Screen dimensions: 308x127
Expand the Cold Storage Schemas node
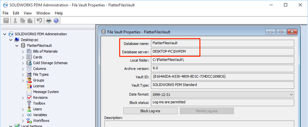click(23, 63)
